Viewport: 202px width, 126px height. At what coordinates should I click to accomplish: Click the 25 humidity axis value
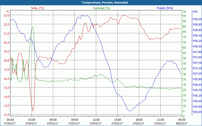tap(185, 90)
